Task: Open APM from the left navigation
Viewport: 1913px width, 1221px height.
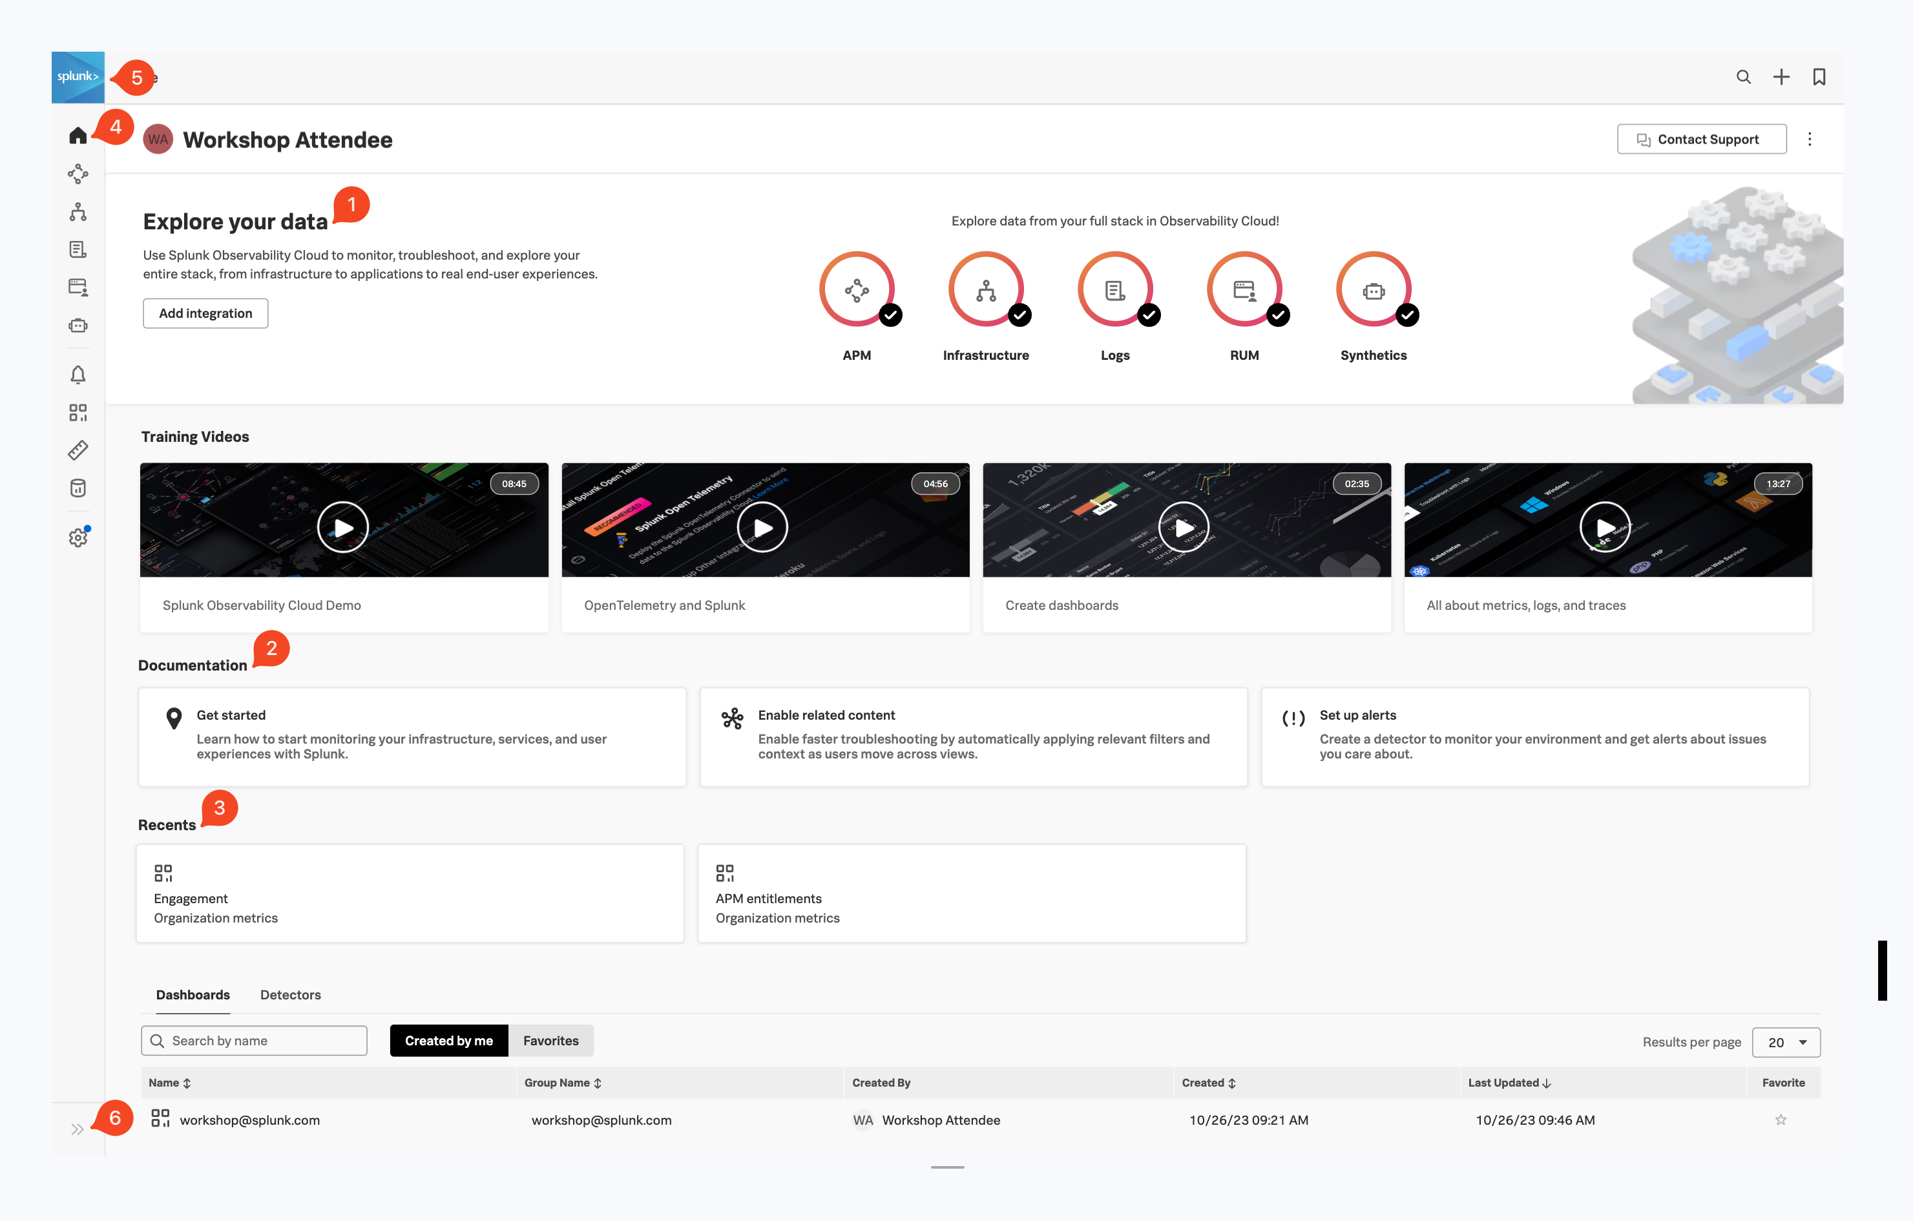Action: (x=78, y=174)
